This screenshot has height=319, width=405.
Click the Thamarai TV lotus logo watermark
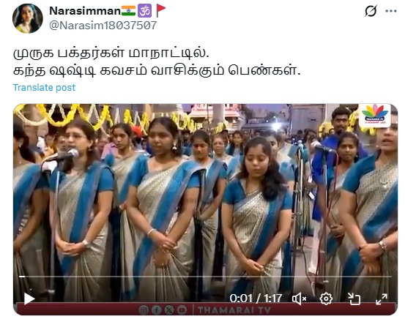point(375,115)
